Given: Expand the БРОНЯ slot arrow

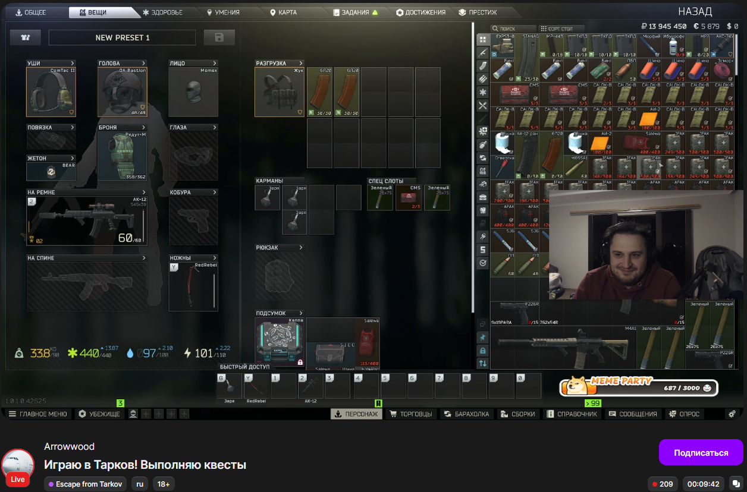Looking at the screenshot, I should click(x=144, y=127).
